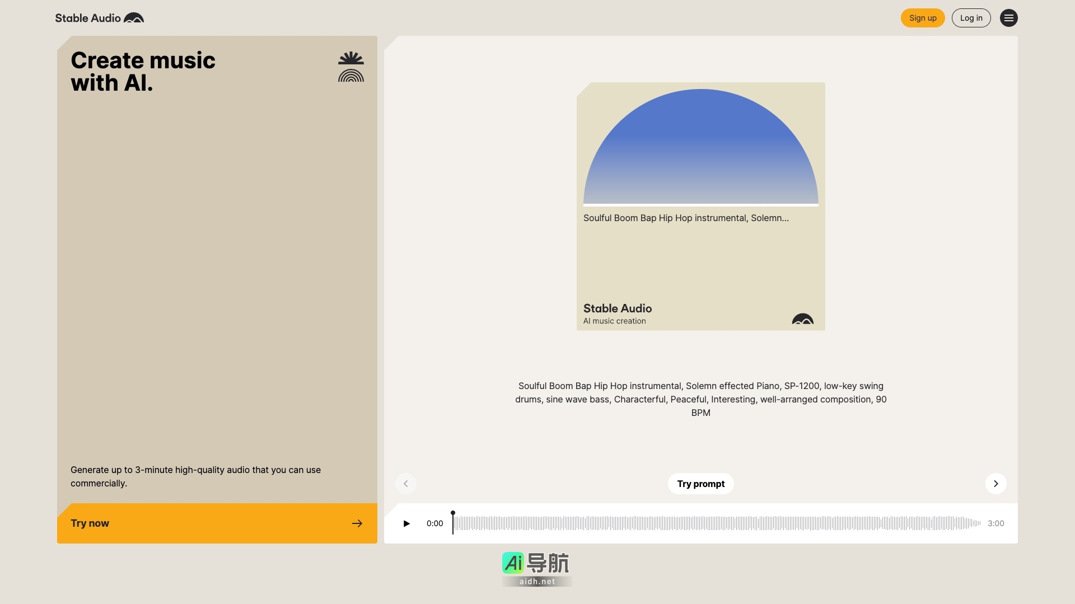Click the arrow icon inside the Try now button
The width and height of the screenshot is (1075, 604).
point(357,523)
